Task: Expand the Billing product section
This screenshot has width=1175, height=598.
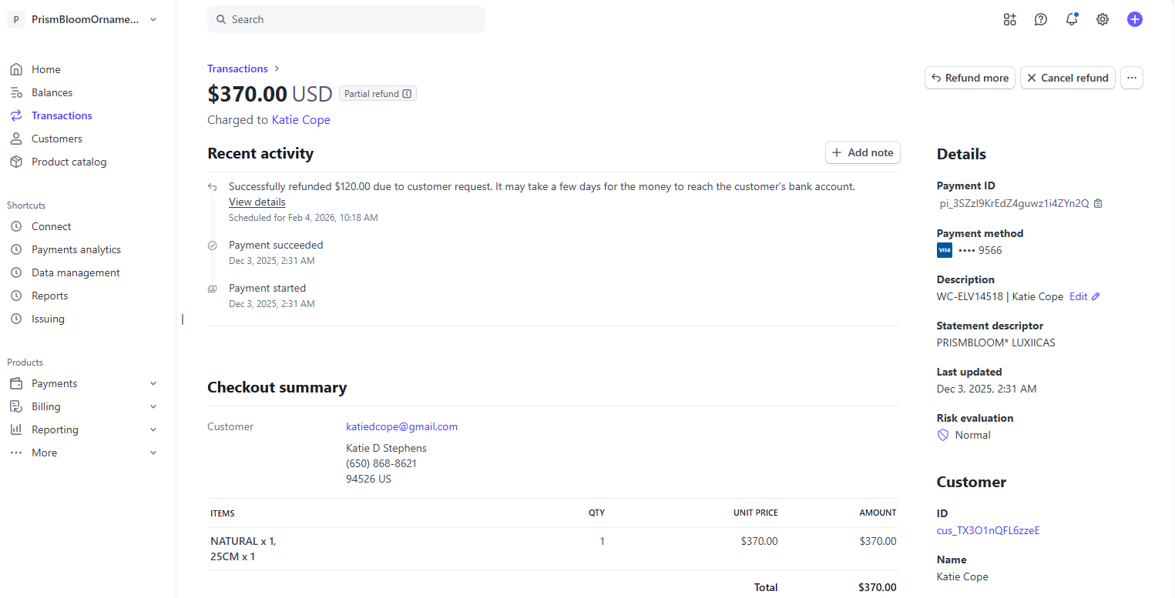Action: [153, 406]
